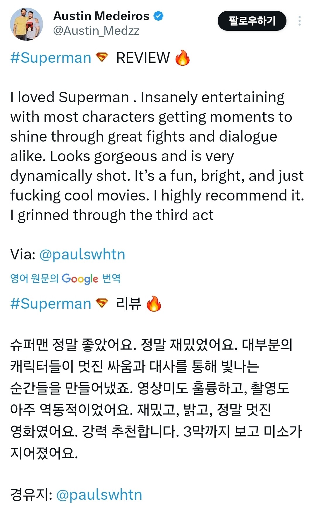Click the REVIEW heading word
The height and width of the screenshot is (520, 316).
pos(143,58)
